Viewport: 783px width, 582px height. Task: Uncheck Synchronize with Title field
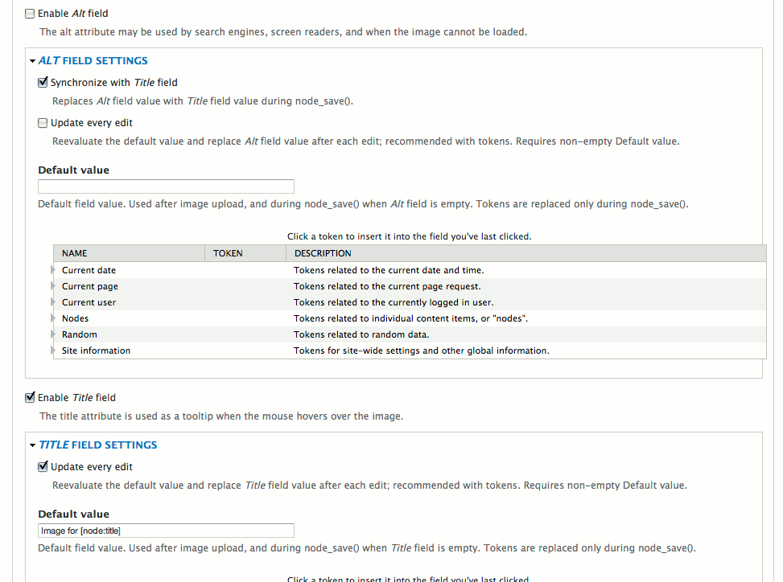click(x=43, y=82)
